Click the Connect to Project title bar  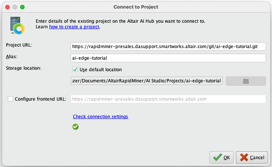click(x=136, y=7)
